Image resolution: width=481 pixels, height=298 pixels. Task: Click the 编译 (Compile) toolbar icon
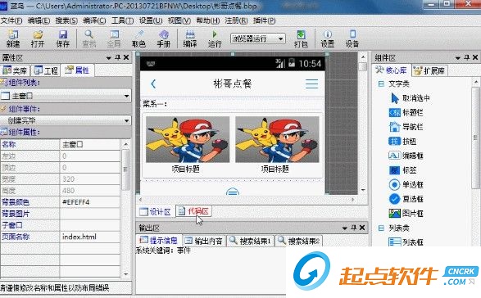(190, 38)
